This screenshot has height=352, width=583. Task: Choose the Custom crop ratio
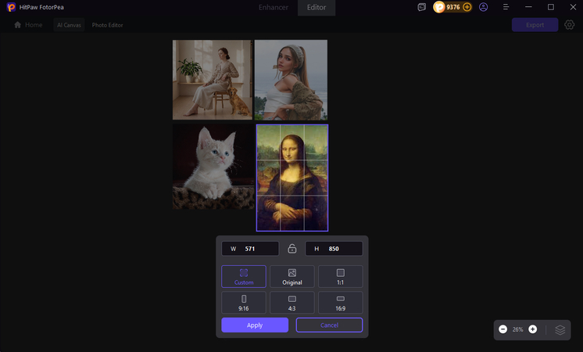(x=244, y=276)
